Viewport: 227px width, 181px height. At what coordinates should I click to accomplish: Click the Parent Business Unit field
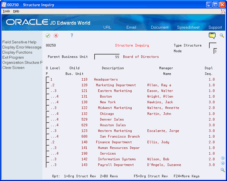(x=107, y=57)
